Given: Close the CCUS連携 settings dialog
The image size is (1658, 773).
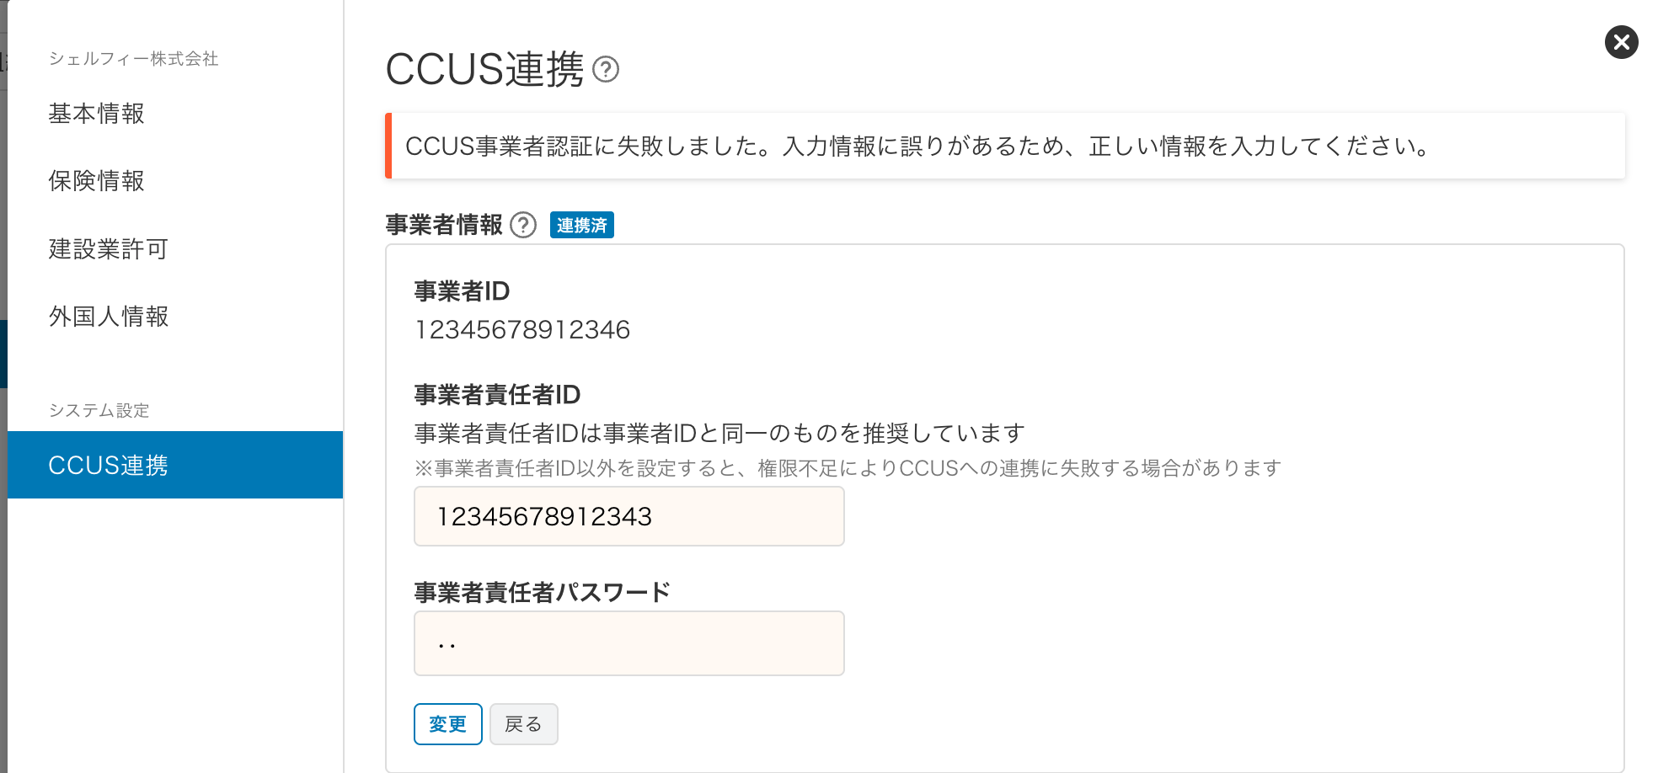Looking at the screenshot, I should pyautogui.click(x=1621, y=42).
